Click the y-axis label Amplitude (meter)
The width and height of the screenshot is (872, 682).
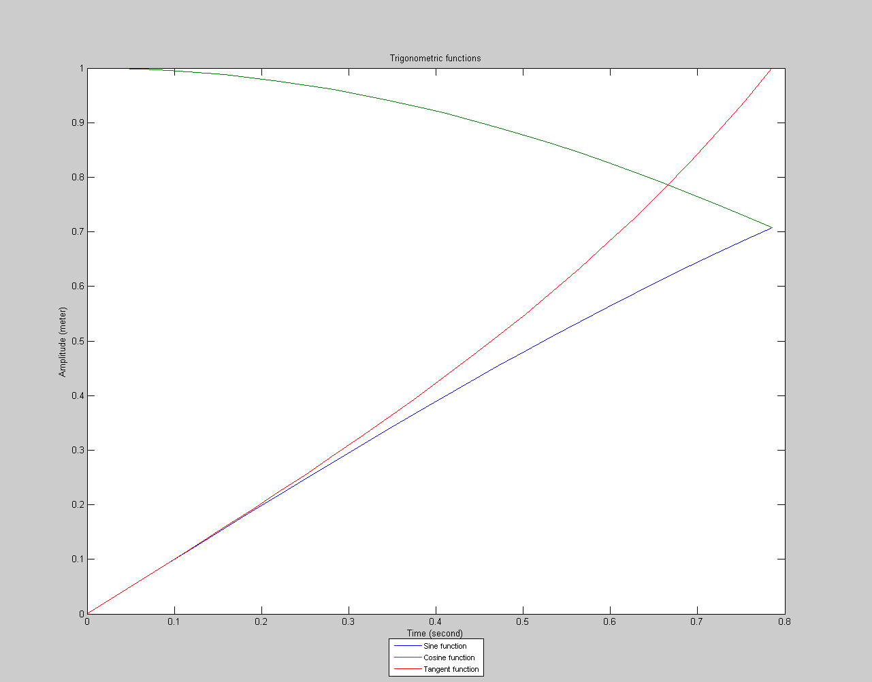click(x=62, y=339)
